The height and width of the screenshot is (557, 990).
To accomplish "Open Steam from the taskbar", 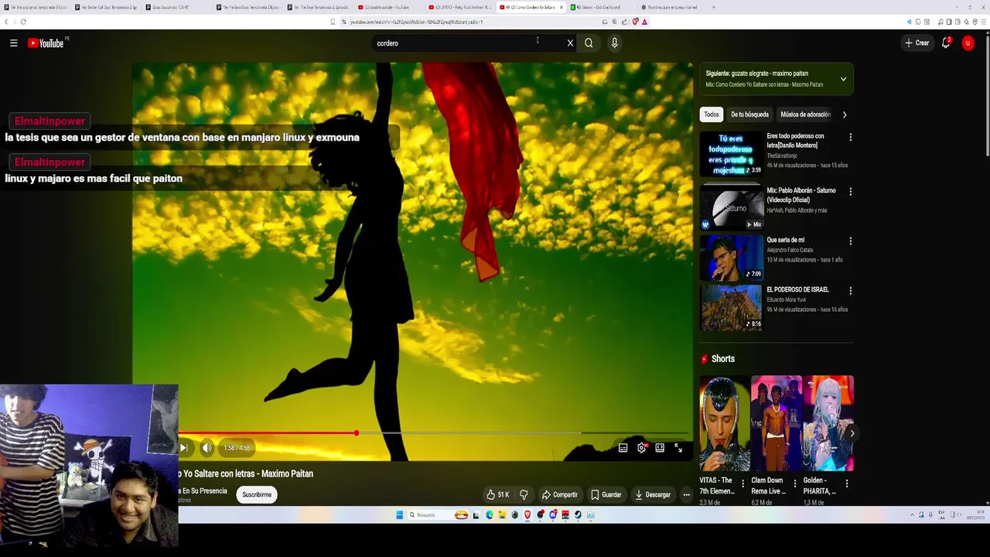I will coord(578,515).
